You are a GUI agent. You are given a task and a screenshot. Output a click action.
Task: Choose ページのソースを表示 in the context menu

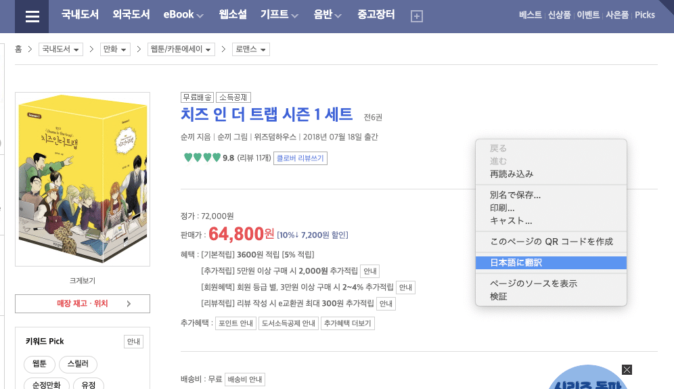pos(551,283)
